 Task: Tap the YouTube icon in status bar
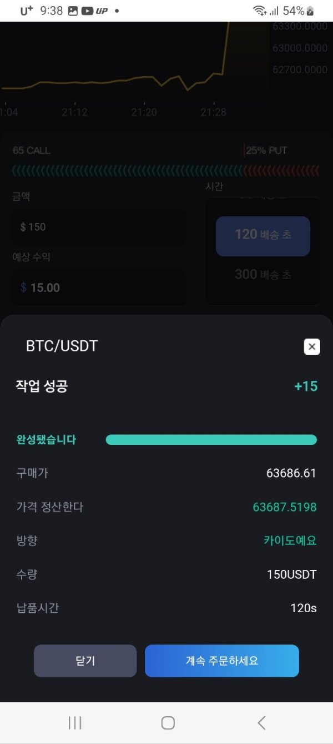click(x=87, y=11)
